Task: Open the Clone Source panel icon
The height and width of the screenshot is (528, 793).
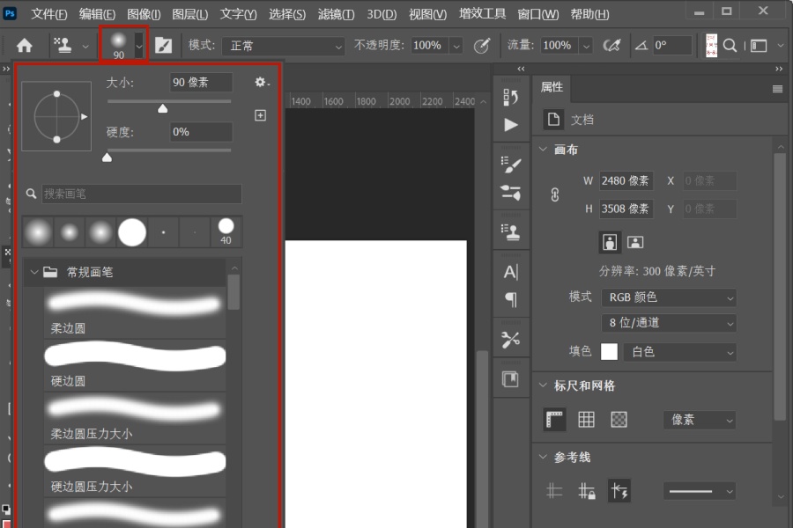Action: point(511,232)
